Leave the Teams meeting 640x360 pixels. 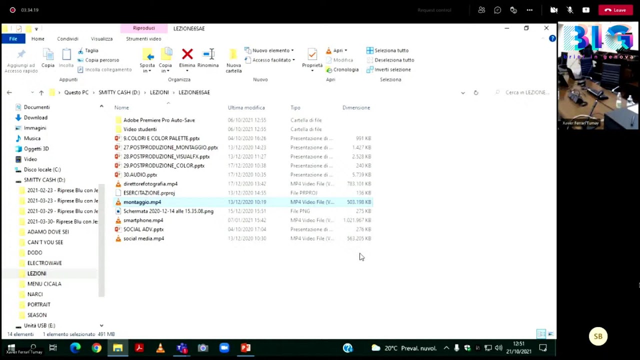(615, 10)
